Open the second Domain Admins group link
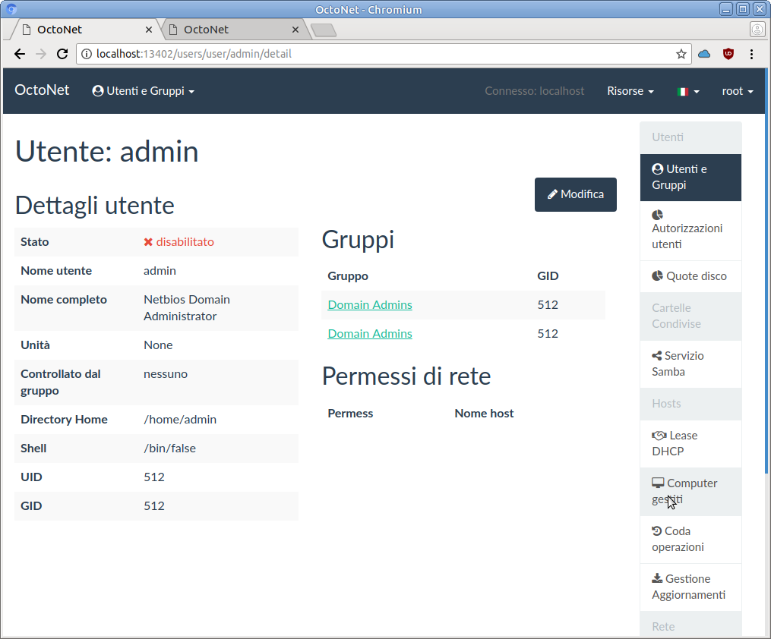The height and width of the screenshot is (639, 771). point(370,334)
